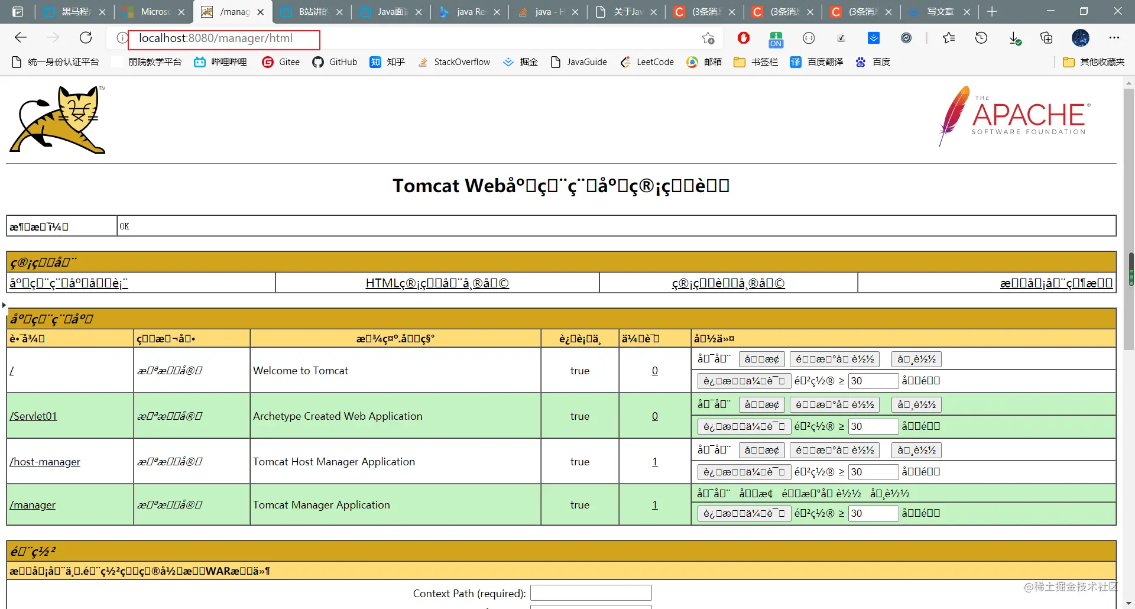Open the 知乎 bookmark
Viewport: 1135px width, 609px height.
coord(387,62)
